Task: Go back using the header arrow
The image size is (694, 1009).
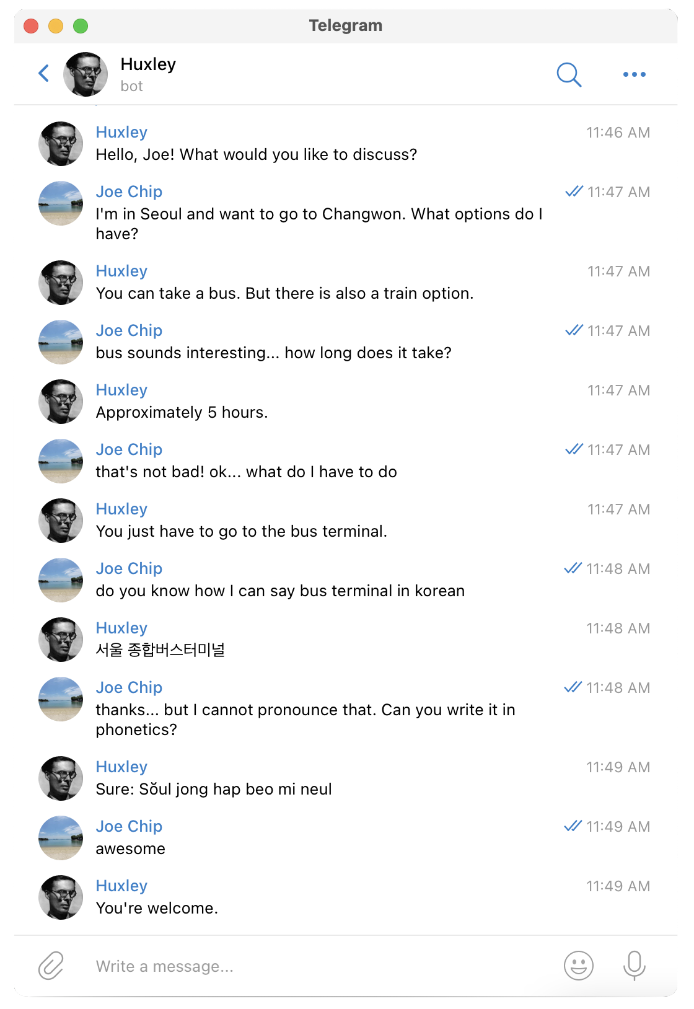Action: coord(44,74)
